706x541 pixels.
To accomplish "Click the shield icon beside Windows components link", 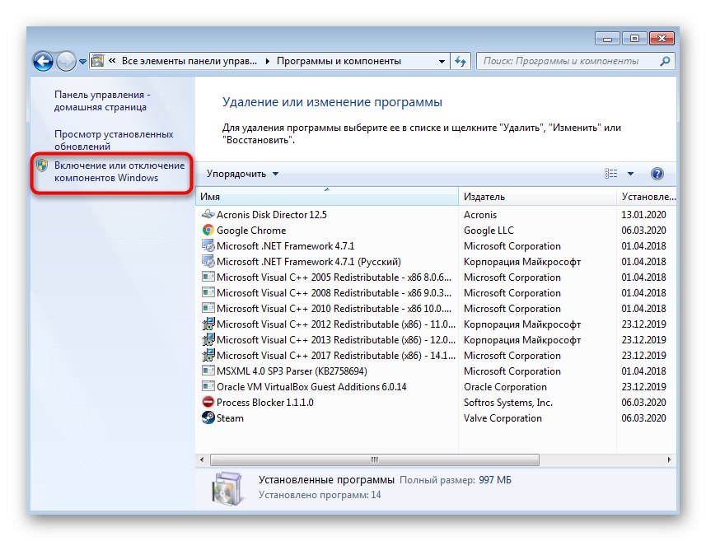I will (42, 166).
